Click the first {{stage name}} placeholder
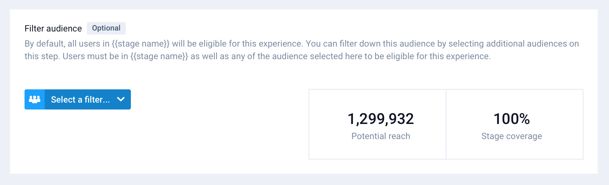609x185 pixels. [x=141, y=44]
